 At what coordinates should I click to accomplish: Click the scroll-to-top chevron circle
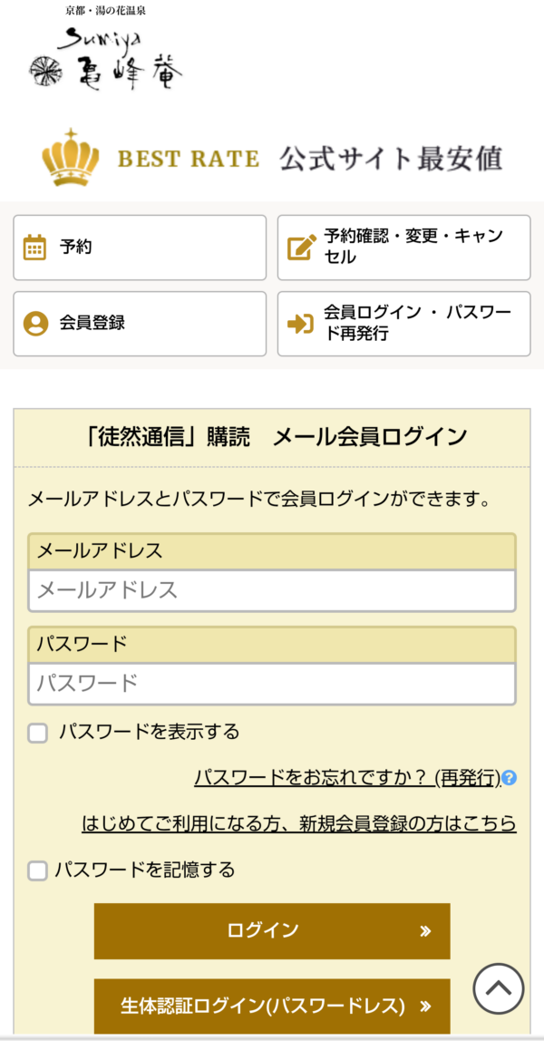[x=498, y=988]
